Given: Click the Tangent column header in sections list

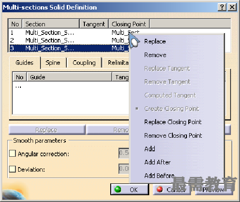Looking at the screenshot, I should (x=94, y=24).
